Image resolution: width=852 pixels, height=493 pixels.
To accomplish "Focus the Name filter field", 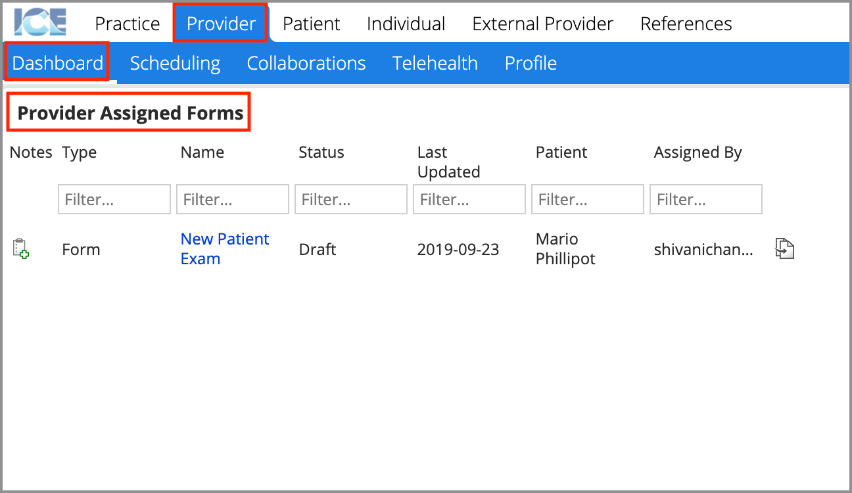I will 233,199.
